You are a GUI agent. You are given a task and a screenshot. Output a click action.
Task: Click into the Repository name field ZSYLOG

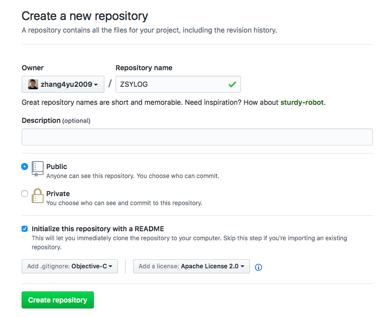(178, 84)
